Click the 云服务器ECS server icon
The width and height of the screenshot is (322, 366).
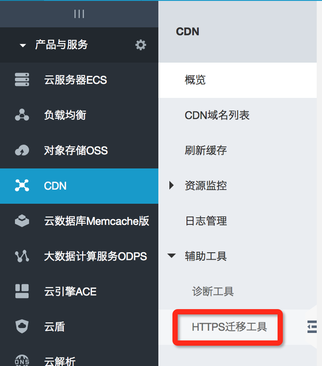22,80
